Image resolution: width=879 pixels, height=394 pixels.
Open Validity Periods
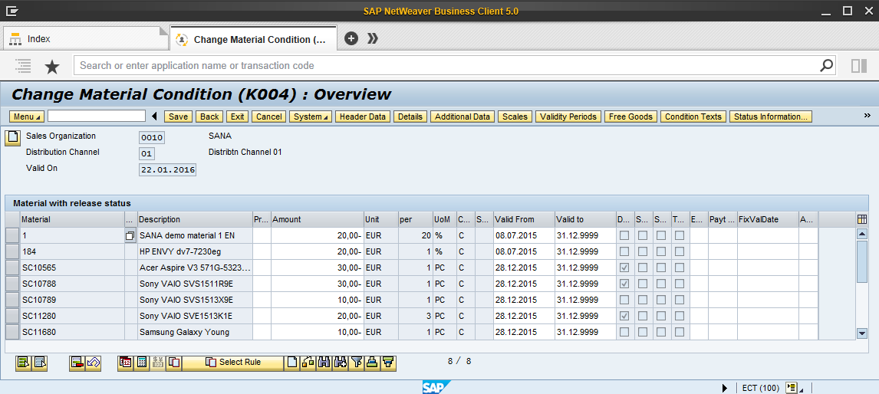click(x=568, y=117)
